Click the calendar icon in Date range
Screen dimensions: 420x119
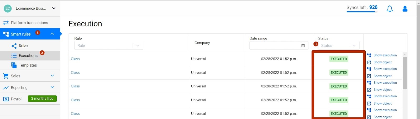[x=303, y=46]
